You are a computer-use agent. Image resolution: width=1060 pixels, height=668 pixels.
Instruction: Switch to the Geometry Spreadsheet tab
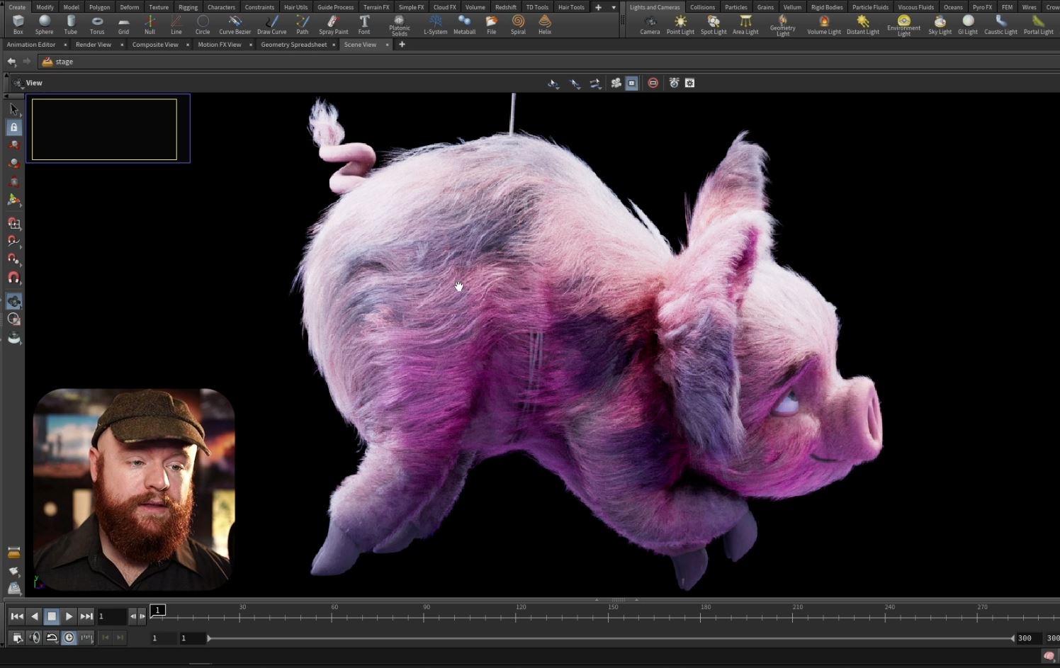pos(294,45)
